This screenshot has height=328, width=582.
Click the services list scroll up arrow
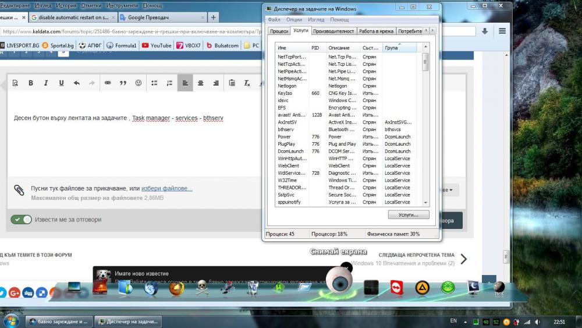pyautogui.click(x=426, y=47)
